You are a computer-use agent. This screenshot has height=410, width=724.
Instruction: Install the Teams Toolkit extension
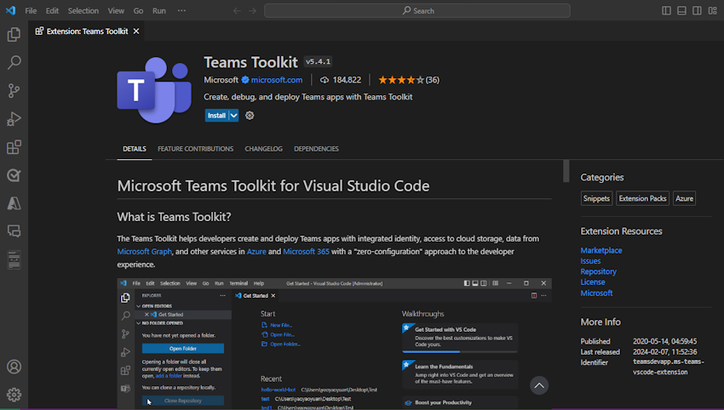pyautogui.click(x=216, y=116)
